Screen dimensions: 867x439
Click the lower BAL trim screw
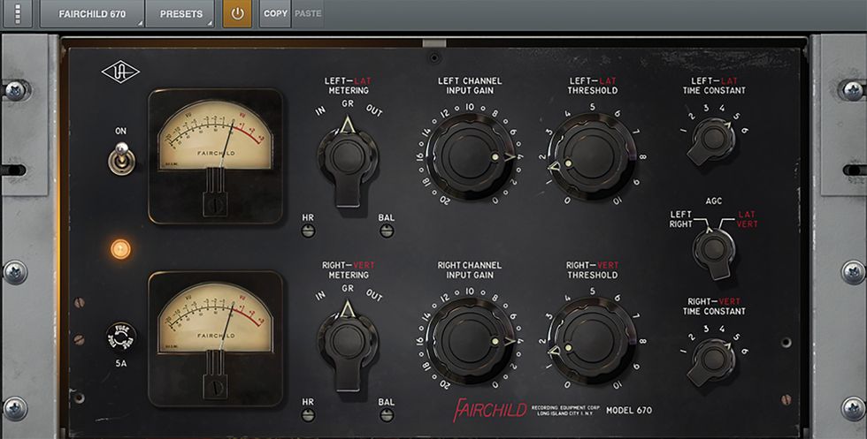tap(387, 416)
